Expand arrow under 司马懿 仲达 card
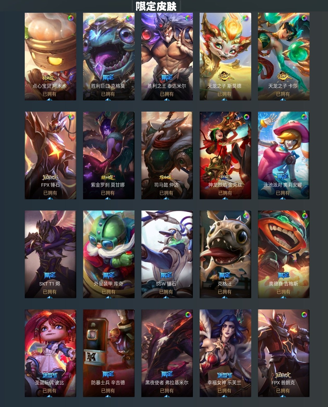Viewport: 328px width, 407px height. click(x=167, y=198)
